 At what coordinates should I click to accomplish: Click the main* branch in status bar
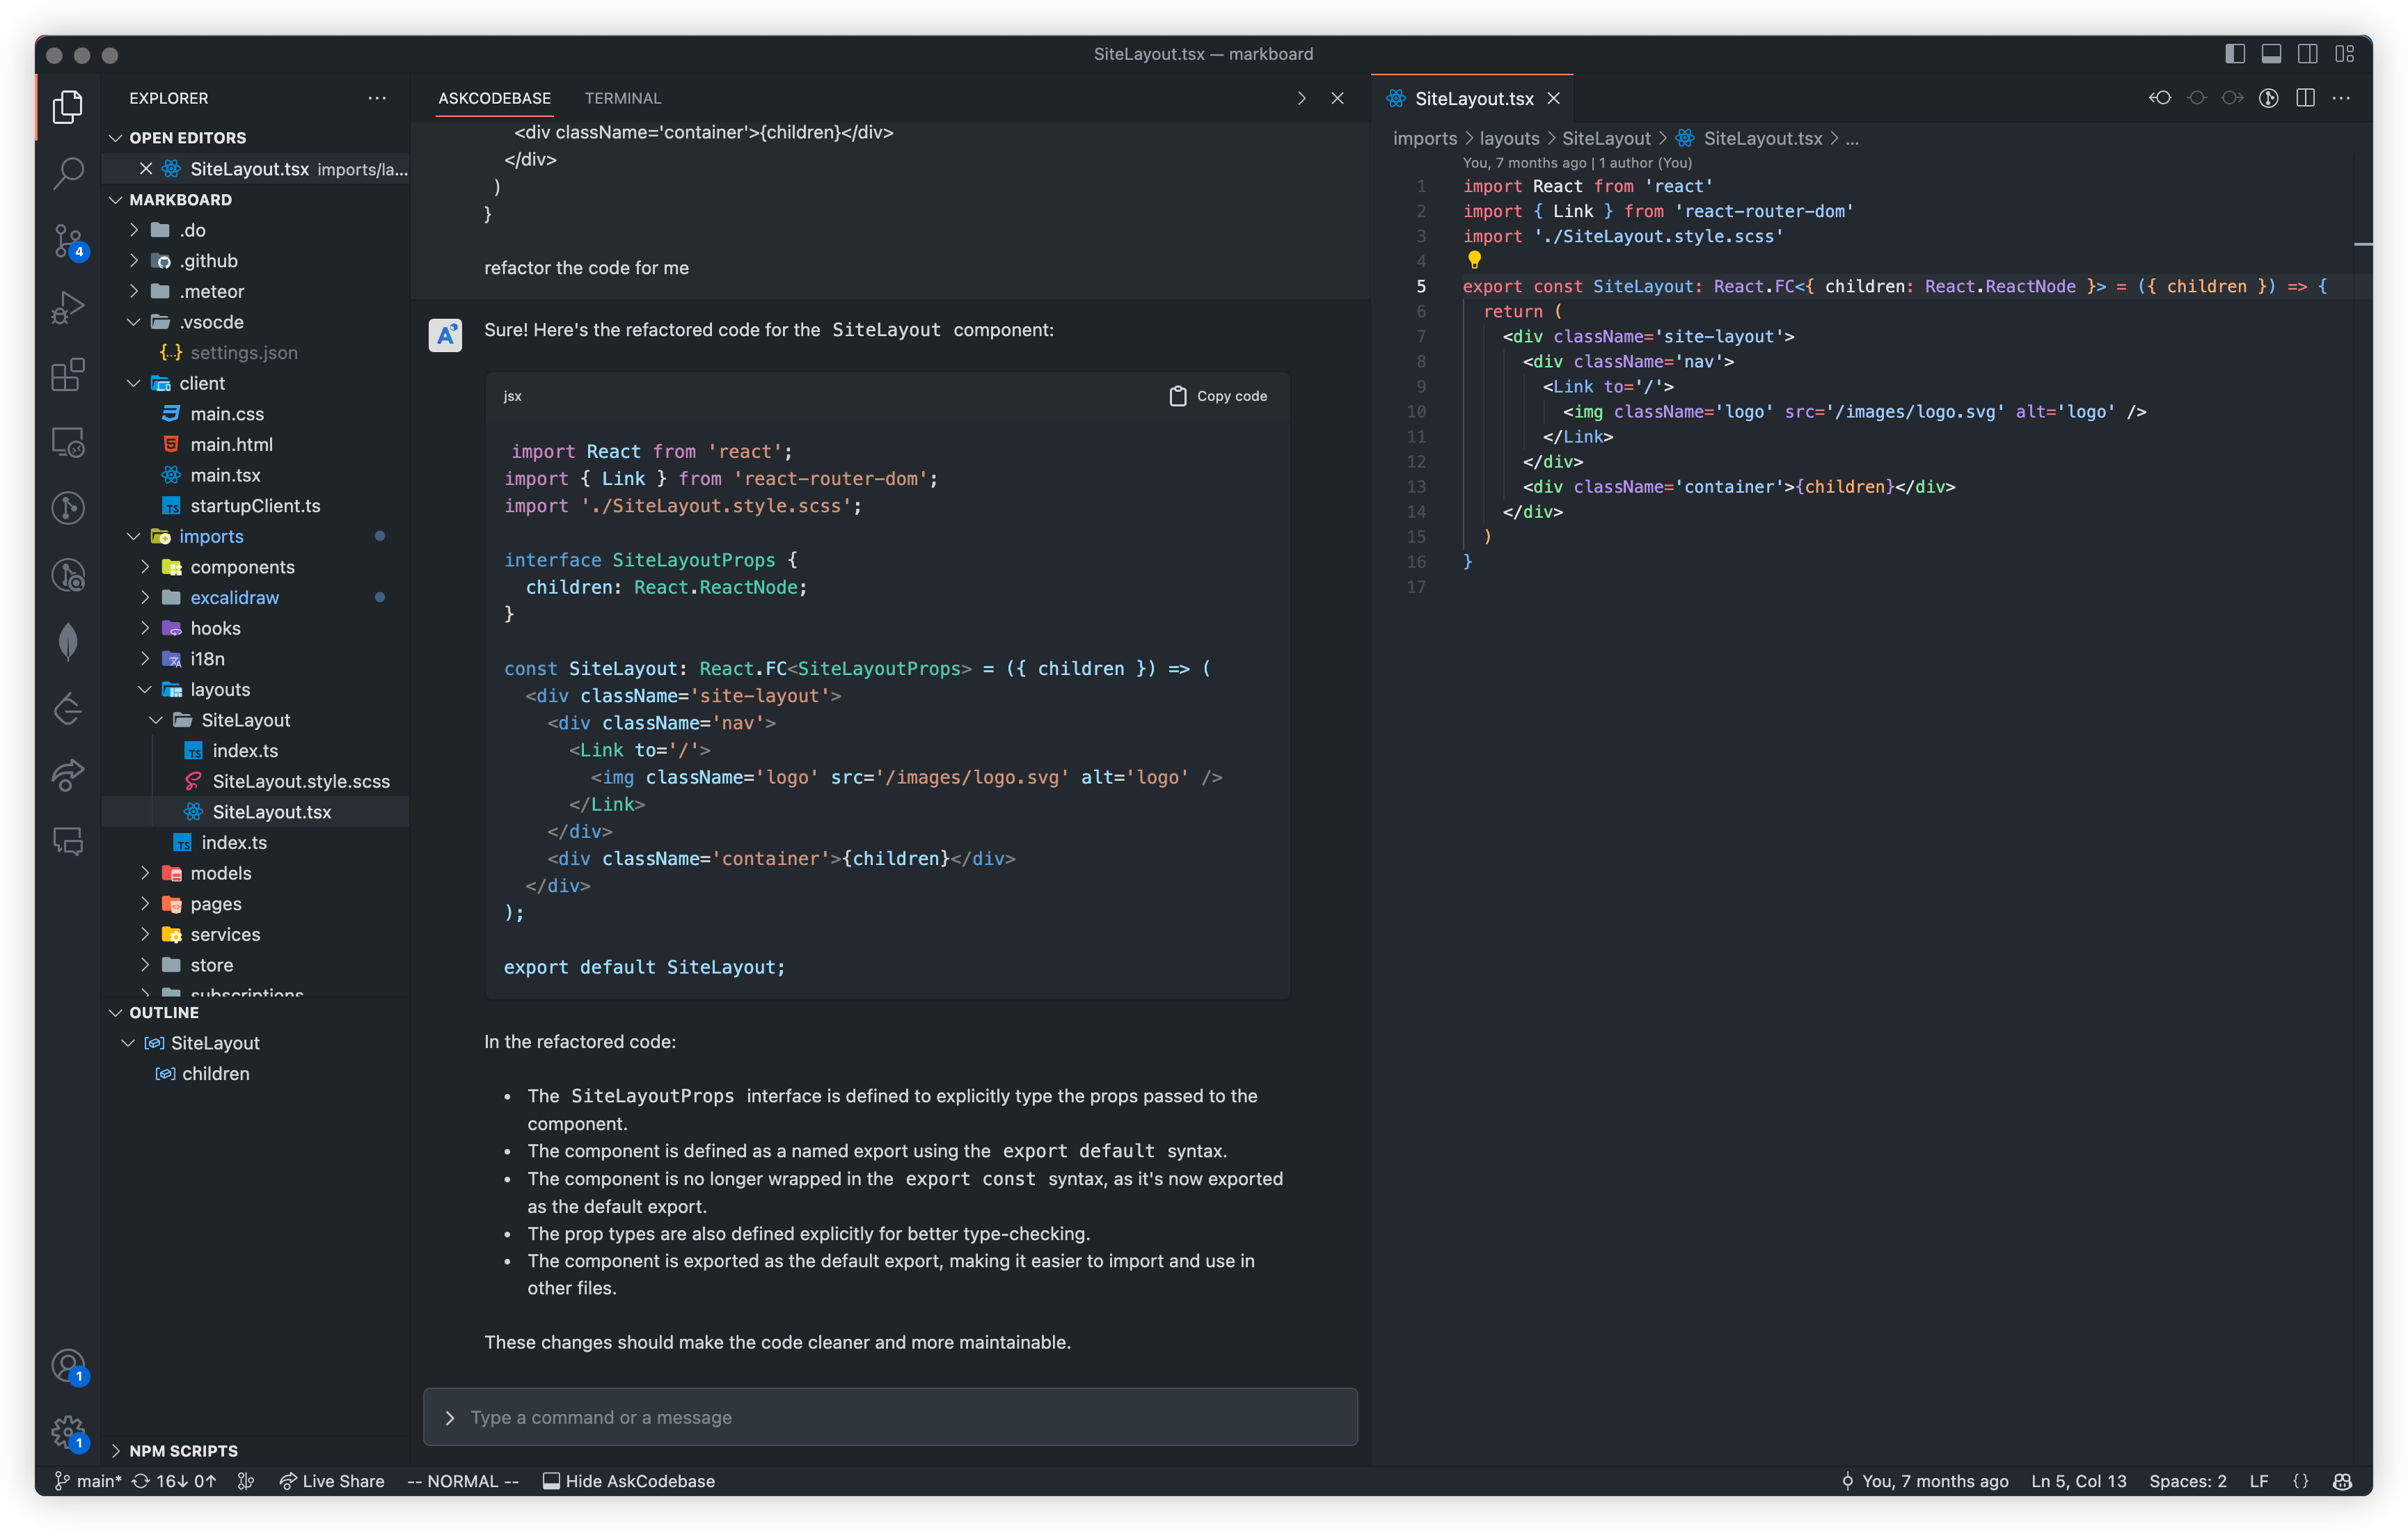(x=88, y=1481)
